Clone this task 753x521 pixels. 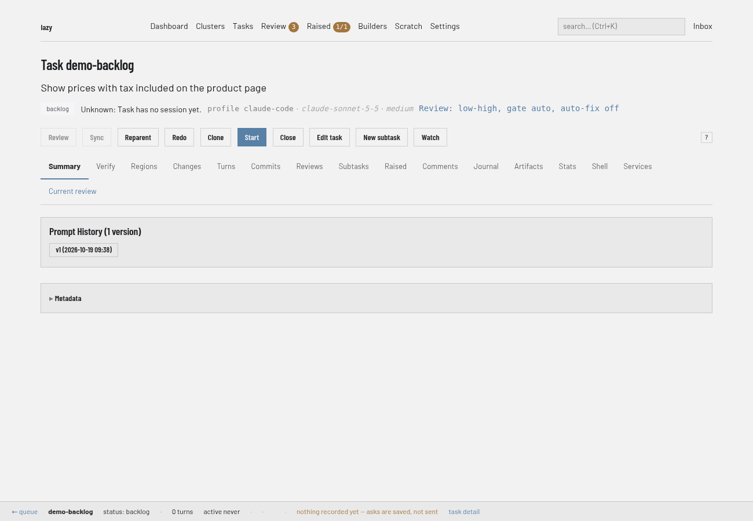215,137
